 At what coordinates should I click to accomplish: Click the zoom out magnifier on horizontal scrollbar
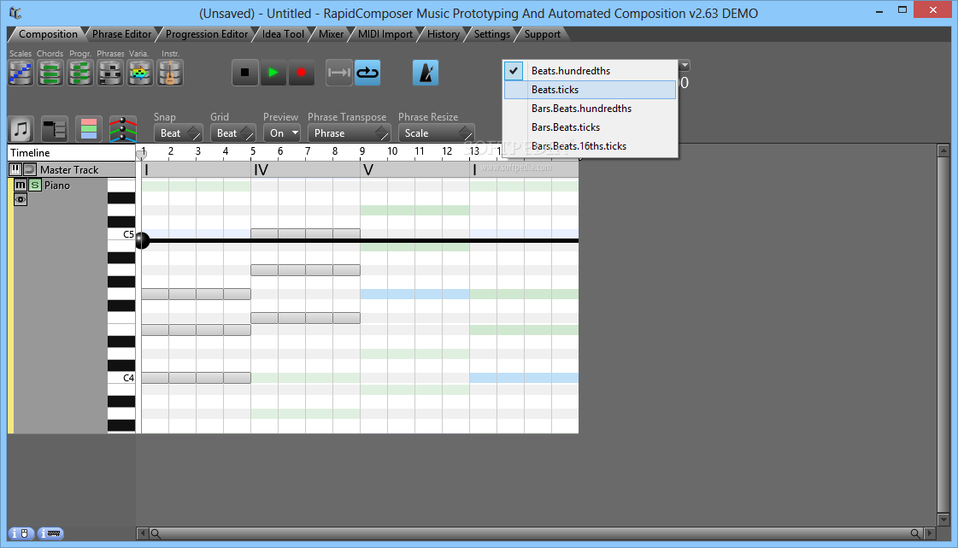coord(156,534)
